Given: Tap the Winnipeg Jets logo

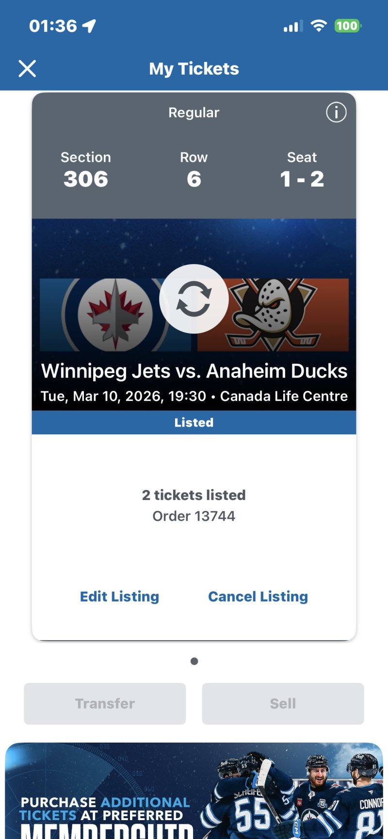Looking at the screenshot, I should click(115, 315).
